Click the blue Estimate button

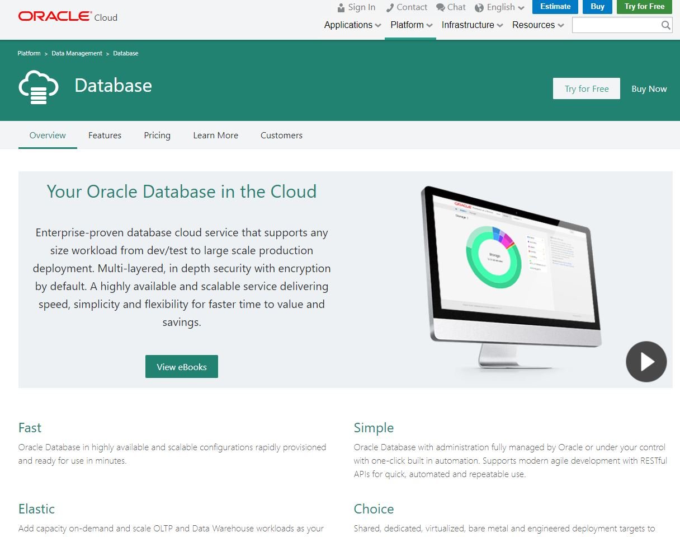click(x=555, y=7)
